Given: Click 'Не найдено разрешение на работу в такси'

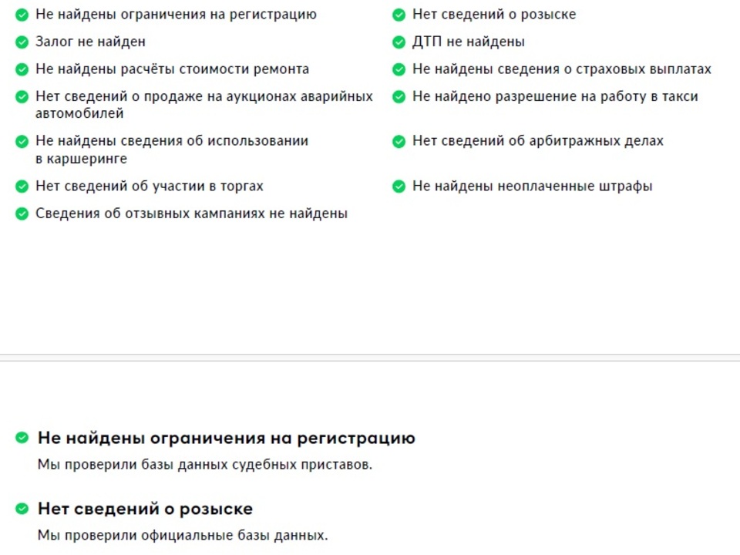Looking at the screenshot, I should [x=555, y=96].
